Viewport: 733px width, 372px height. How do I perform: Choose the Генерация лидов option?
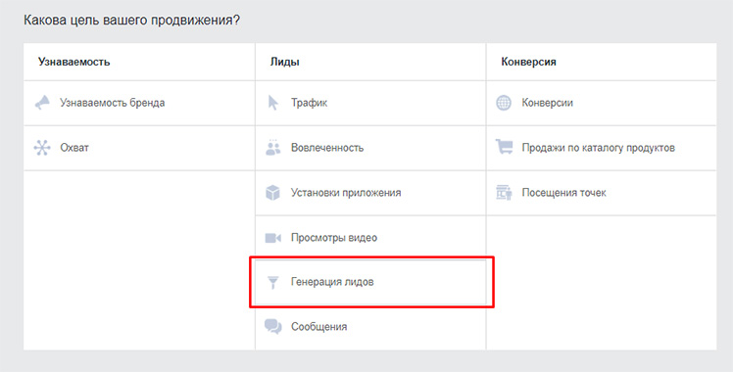(x=370, y=282)
